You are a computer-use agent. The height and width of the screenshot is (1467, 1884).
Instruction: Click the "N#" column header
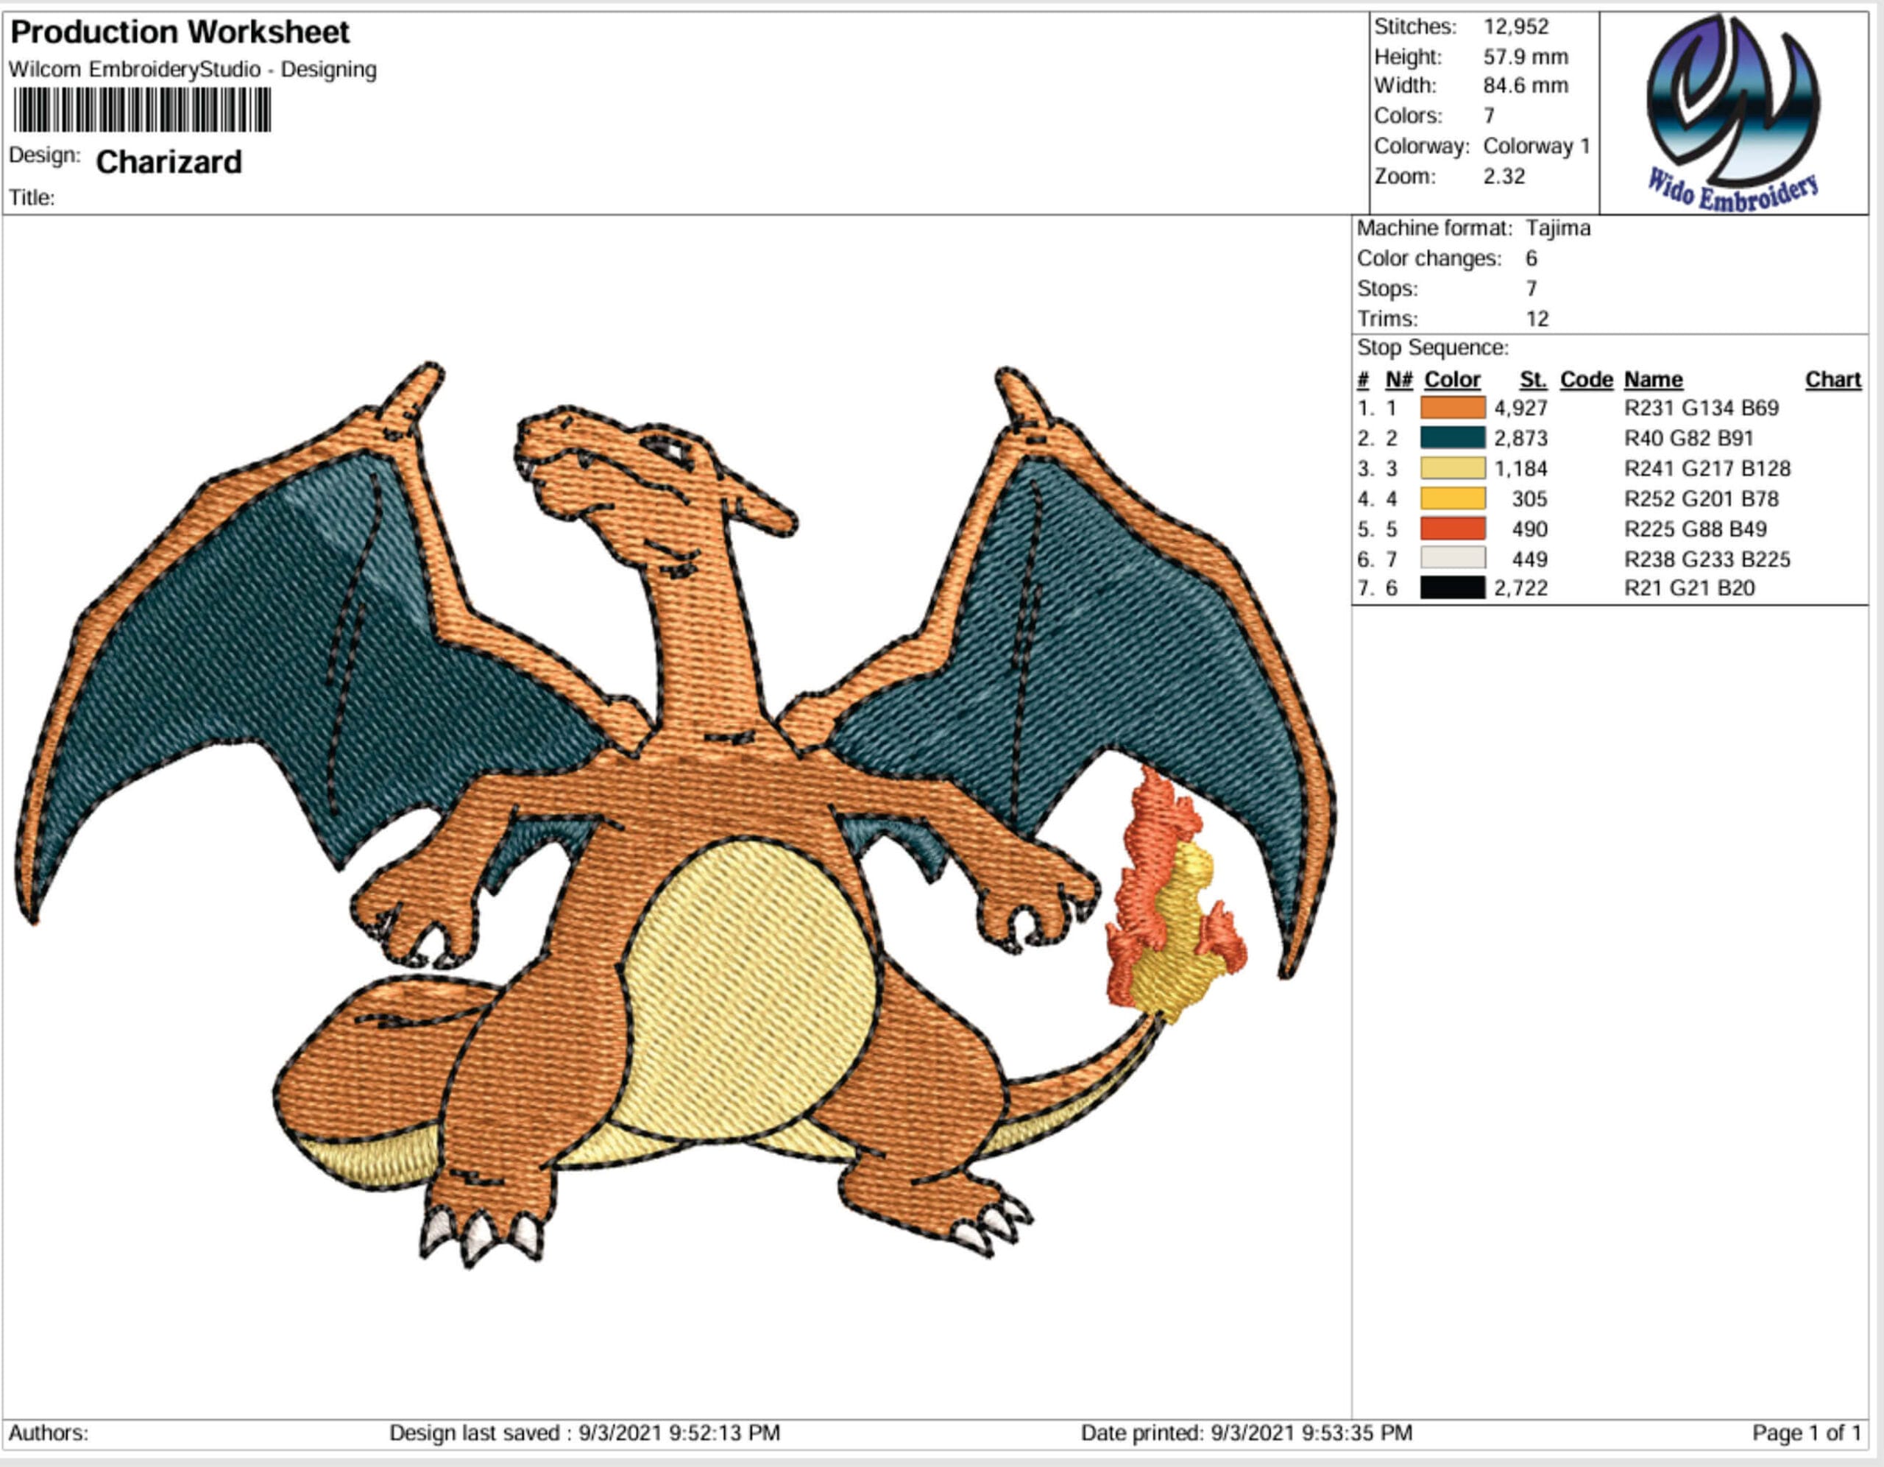[x=1398, y=380]
